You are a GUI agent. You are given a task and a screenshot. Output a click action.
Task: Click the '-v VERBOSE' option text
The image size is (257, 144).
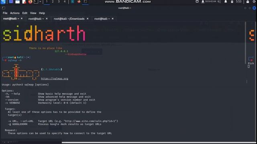pos(12,103)
